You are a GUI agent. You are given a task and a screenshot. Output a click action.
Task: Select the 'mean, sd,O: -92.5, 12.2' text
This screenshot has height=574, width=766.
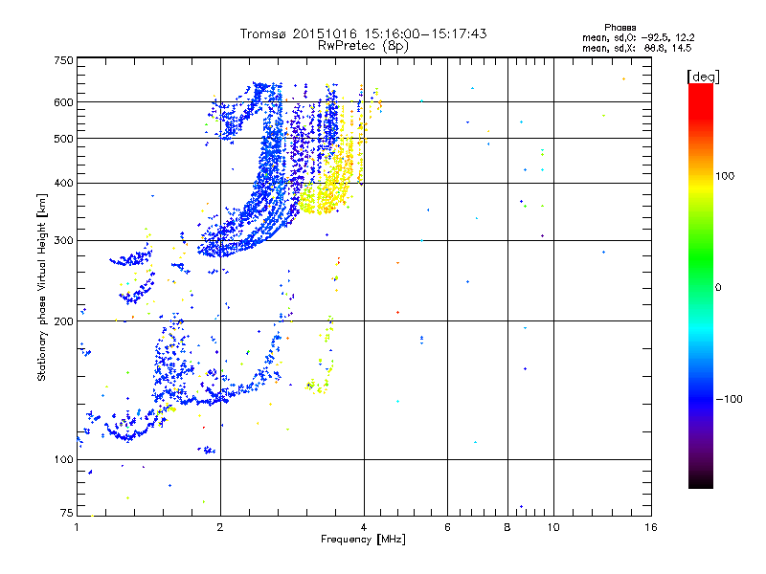pyautogui.click(x=638, y=37)
